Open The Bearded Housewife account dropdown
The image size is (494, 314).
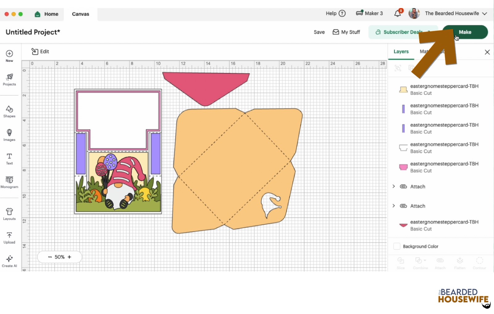coord(456,13)
